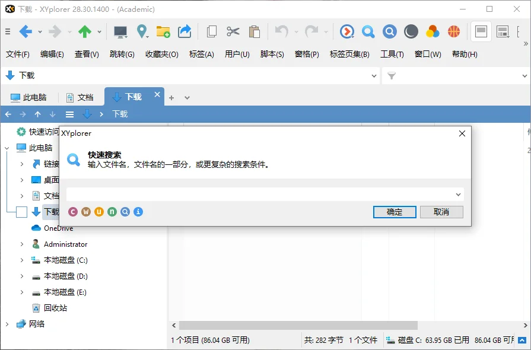The height and width of the screenshot is (350, 531).
Task: Toggle the green n search option
Action: point(112,212)
